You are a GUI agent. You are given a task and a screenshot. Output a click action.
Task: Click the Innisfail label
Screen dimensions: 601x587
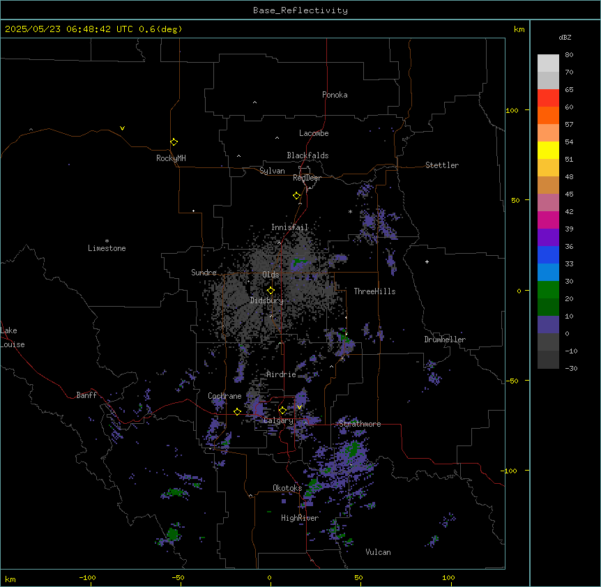pos(290,227)
